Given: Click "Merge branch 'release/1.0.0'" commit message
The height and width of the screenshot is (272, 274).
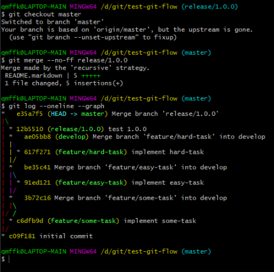Looking at the screenshot, I should pos(165,114).
